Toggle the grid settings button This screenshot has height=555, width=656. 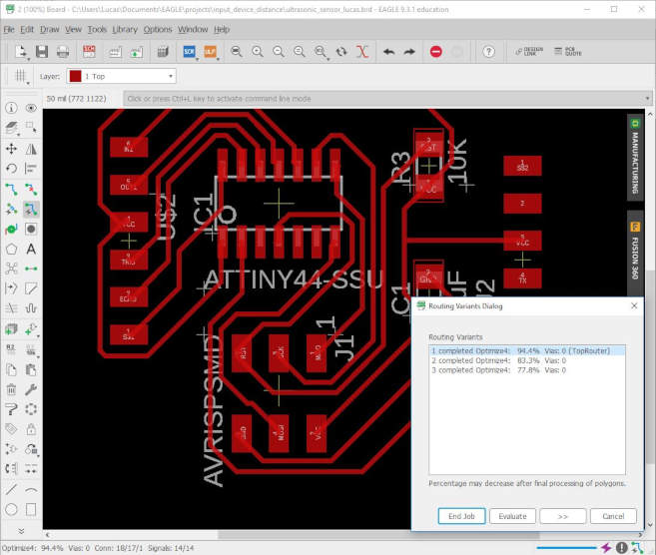(x=21, y=76)
